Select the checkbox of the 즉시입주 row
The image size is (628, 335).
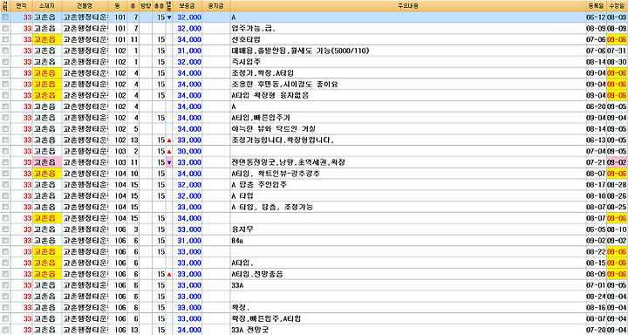point(5,62)
